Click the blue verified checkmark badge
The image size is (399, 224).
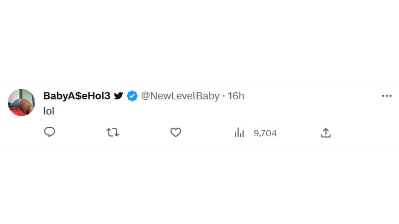(132, 96)
